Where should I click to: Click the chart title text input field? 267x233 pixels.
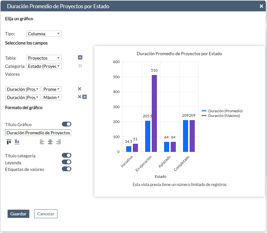click(x=38, y=133)
